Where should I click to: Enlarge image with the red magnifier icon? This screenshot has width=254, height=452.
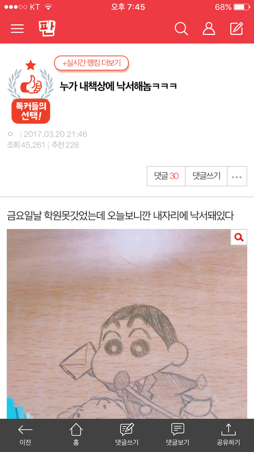(239, 237)
